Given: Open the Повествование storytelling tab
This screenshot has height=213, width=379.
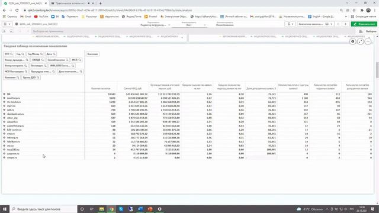Looking at the screenshot, I should (x=225, y=24).
